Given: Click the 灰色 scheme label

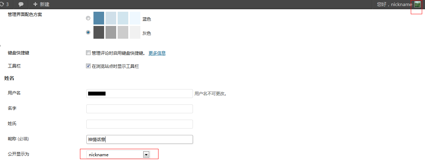Looking at the screenshot, I should (x=147, y=33).
